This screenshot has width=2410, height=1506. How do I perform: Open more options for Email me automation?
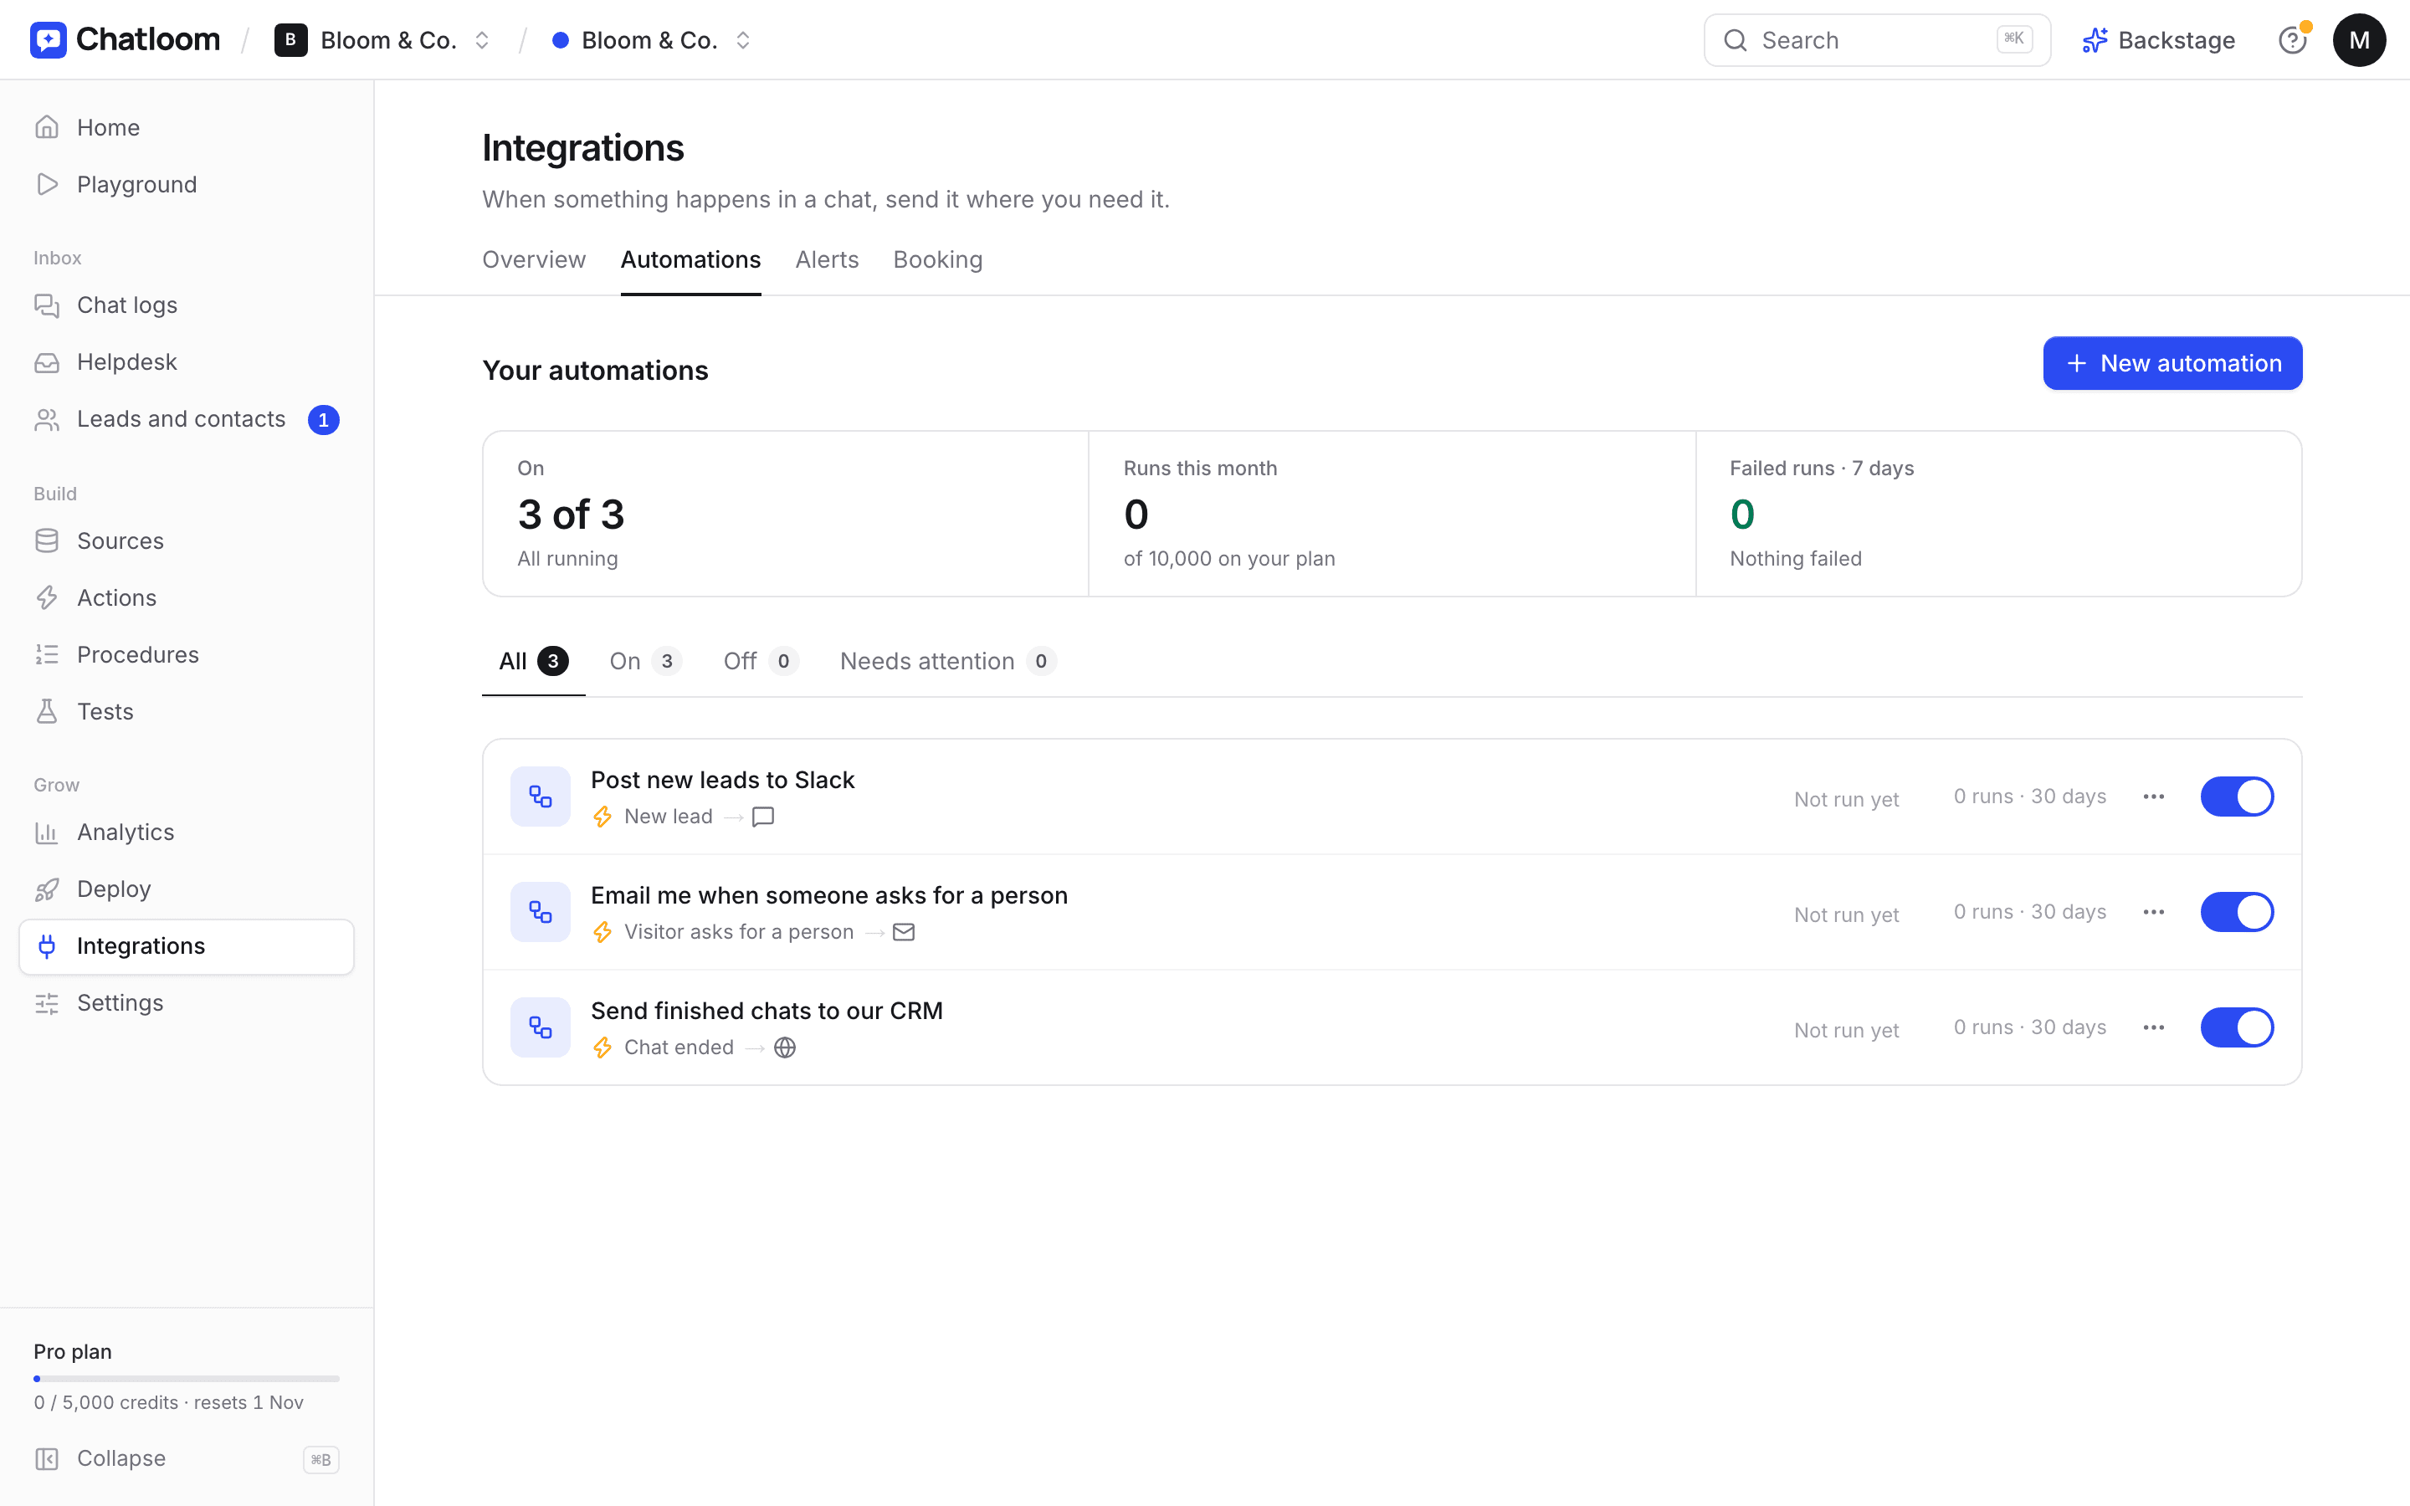tap(2153, 912)
